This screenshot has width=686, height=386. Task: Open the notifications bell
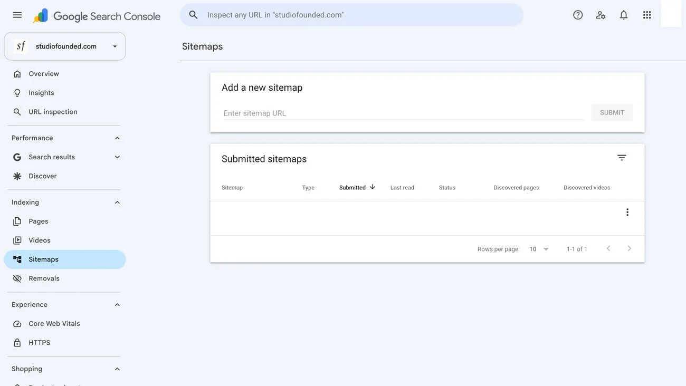[x=624, y=15]
